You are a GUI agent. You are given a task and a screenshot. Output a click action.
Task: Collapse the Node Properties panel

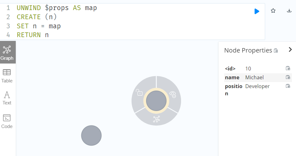[x=290, y=50]
